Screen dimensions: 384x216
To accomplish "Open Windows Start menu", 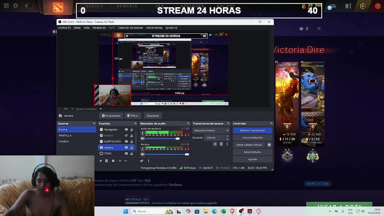I will pos(126,211).
